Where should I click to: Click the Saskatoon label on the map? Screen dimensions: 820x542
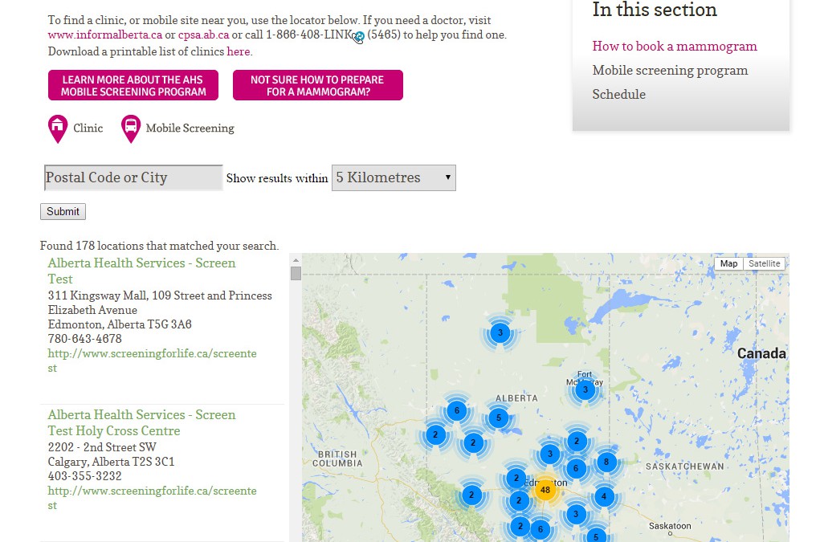click(x=670, y=526)
